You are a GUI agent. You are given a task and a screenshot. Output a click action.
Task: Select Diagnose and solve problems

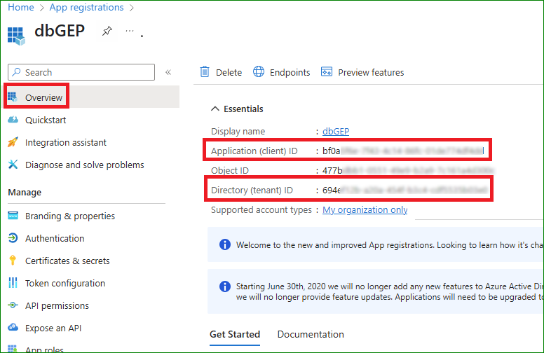tap(84, 165)
